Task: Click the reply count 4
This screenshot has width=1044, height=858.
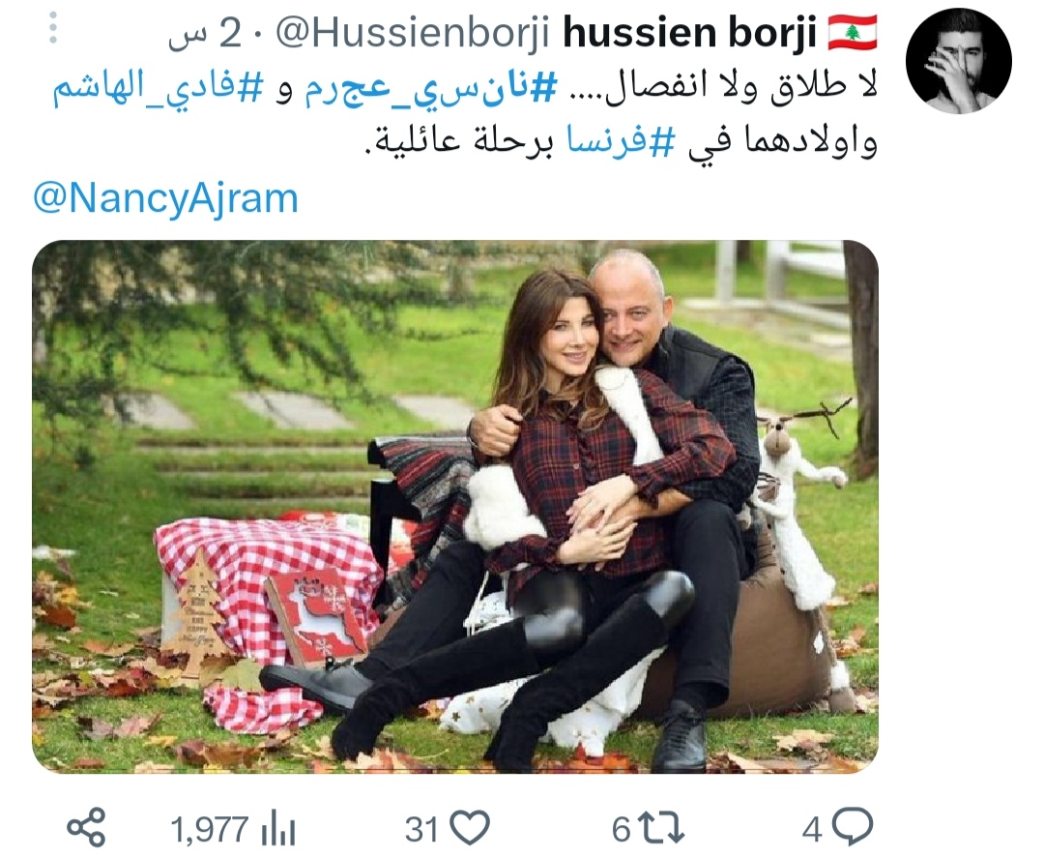Action: (x=812, y=829)
